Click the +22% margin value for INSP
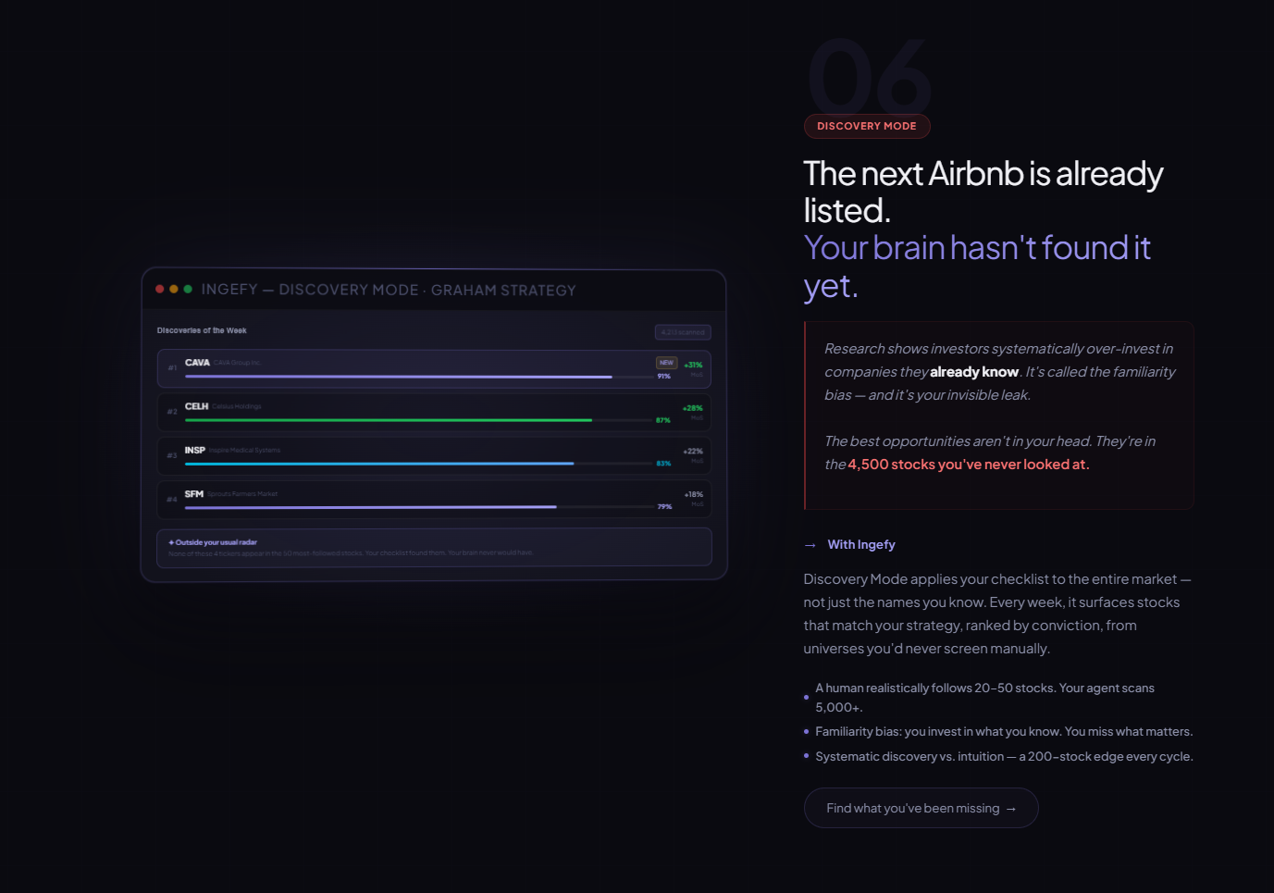 693,452
